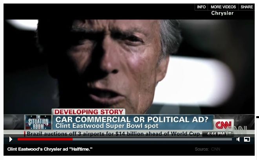Click the DEVELOPING STORY banner
This screenshot has height=160, width=259.
coord(89,112)
